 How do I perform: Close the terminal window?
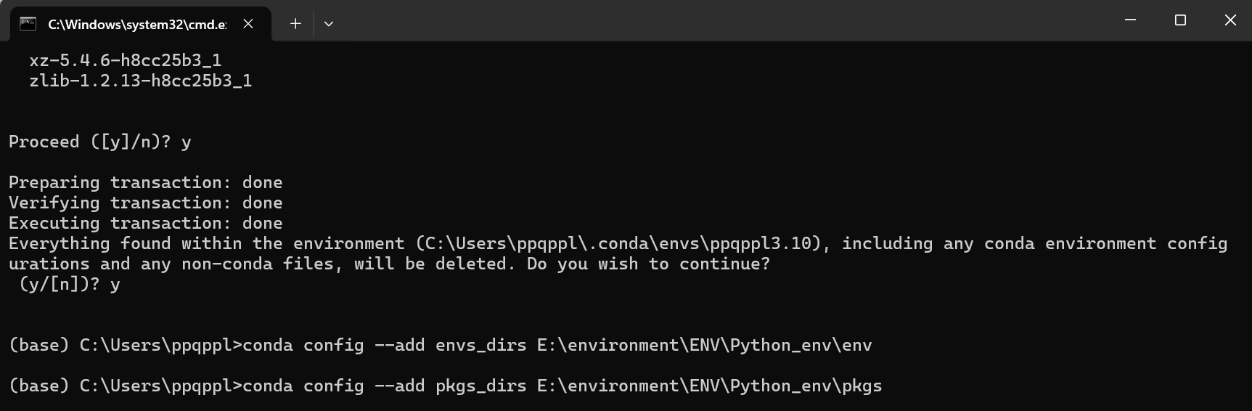click(x=1230, y=20)
